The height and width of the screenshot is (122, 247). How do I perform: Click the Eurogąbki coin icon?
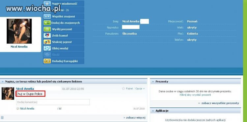pos(47,61)
